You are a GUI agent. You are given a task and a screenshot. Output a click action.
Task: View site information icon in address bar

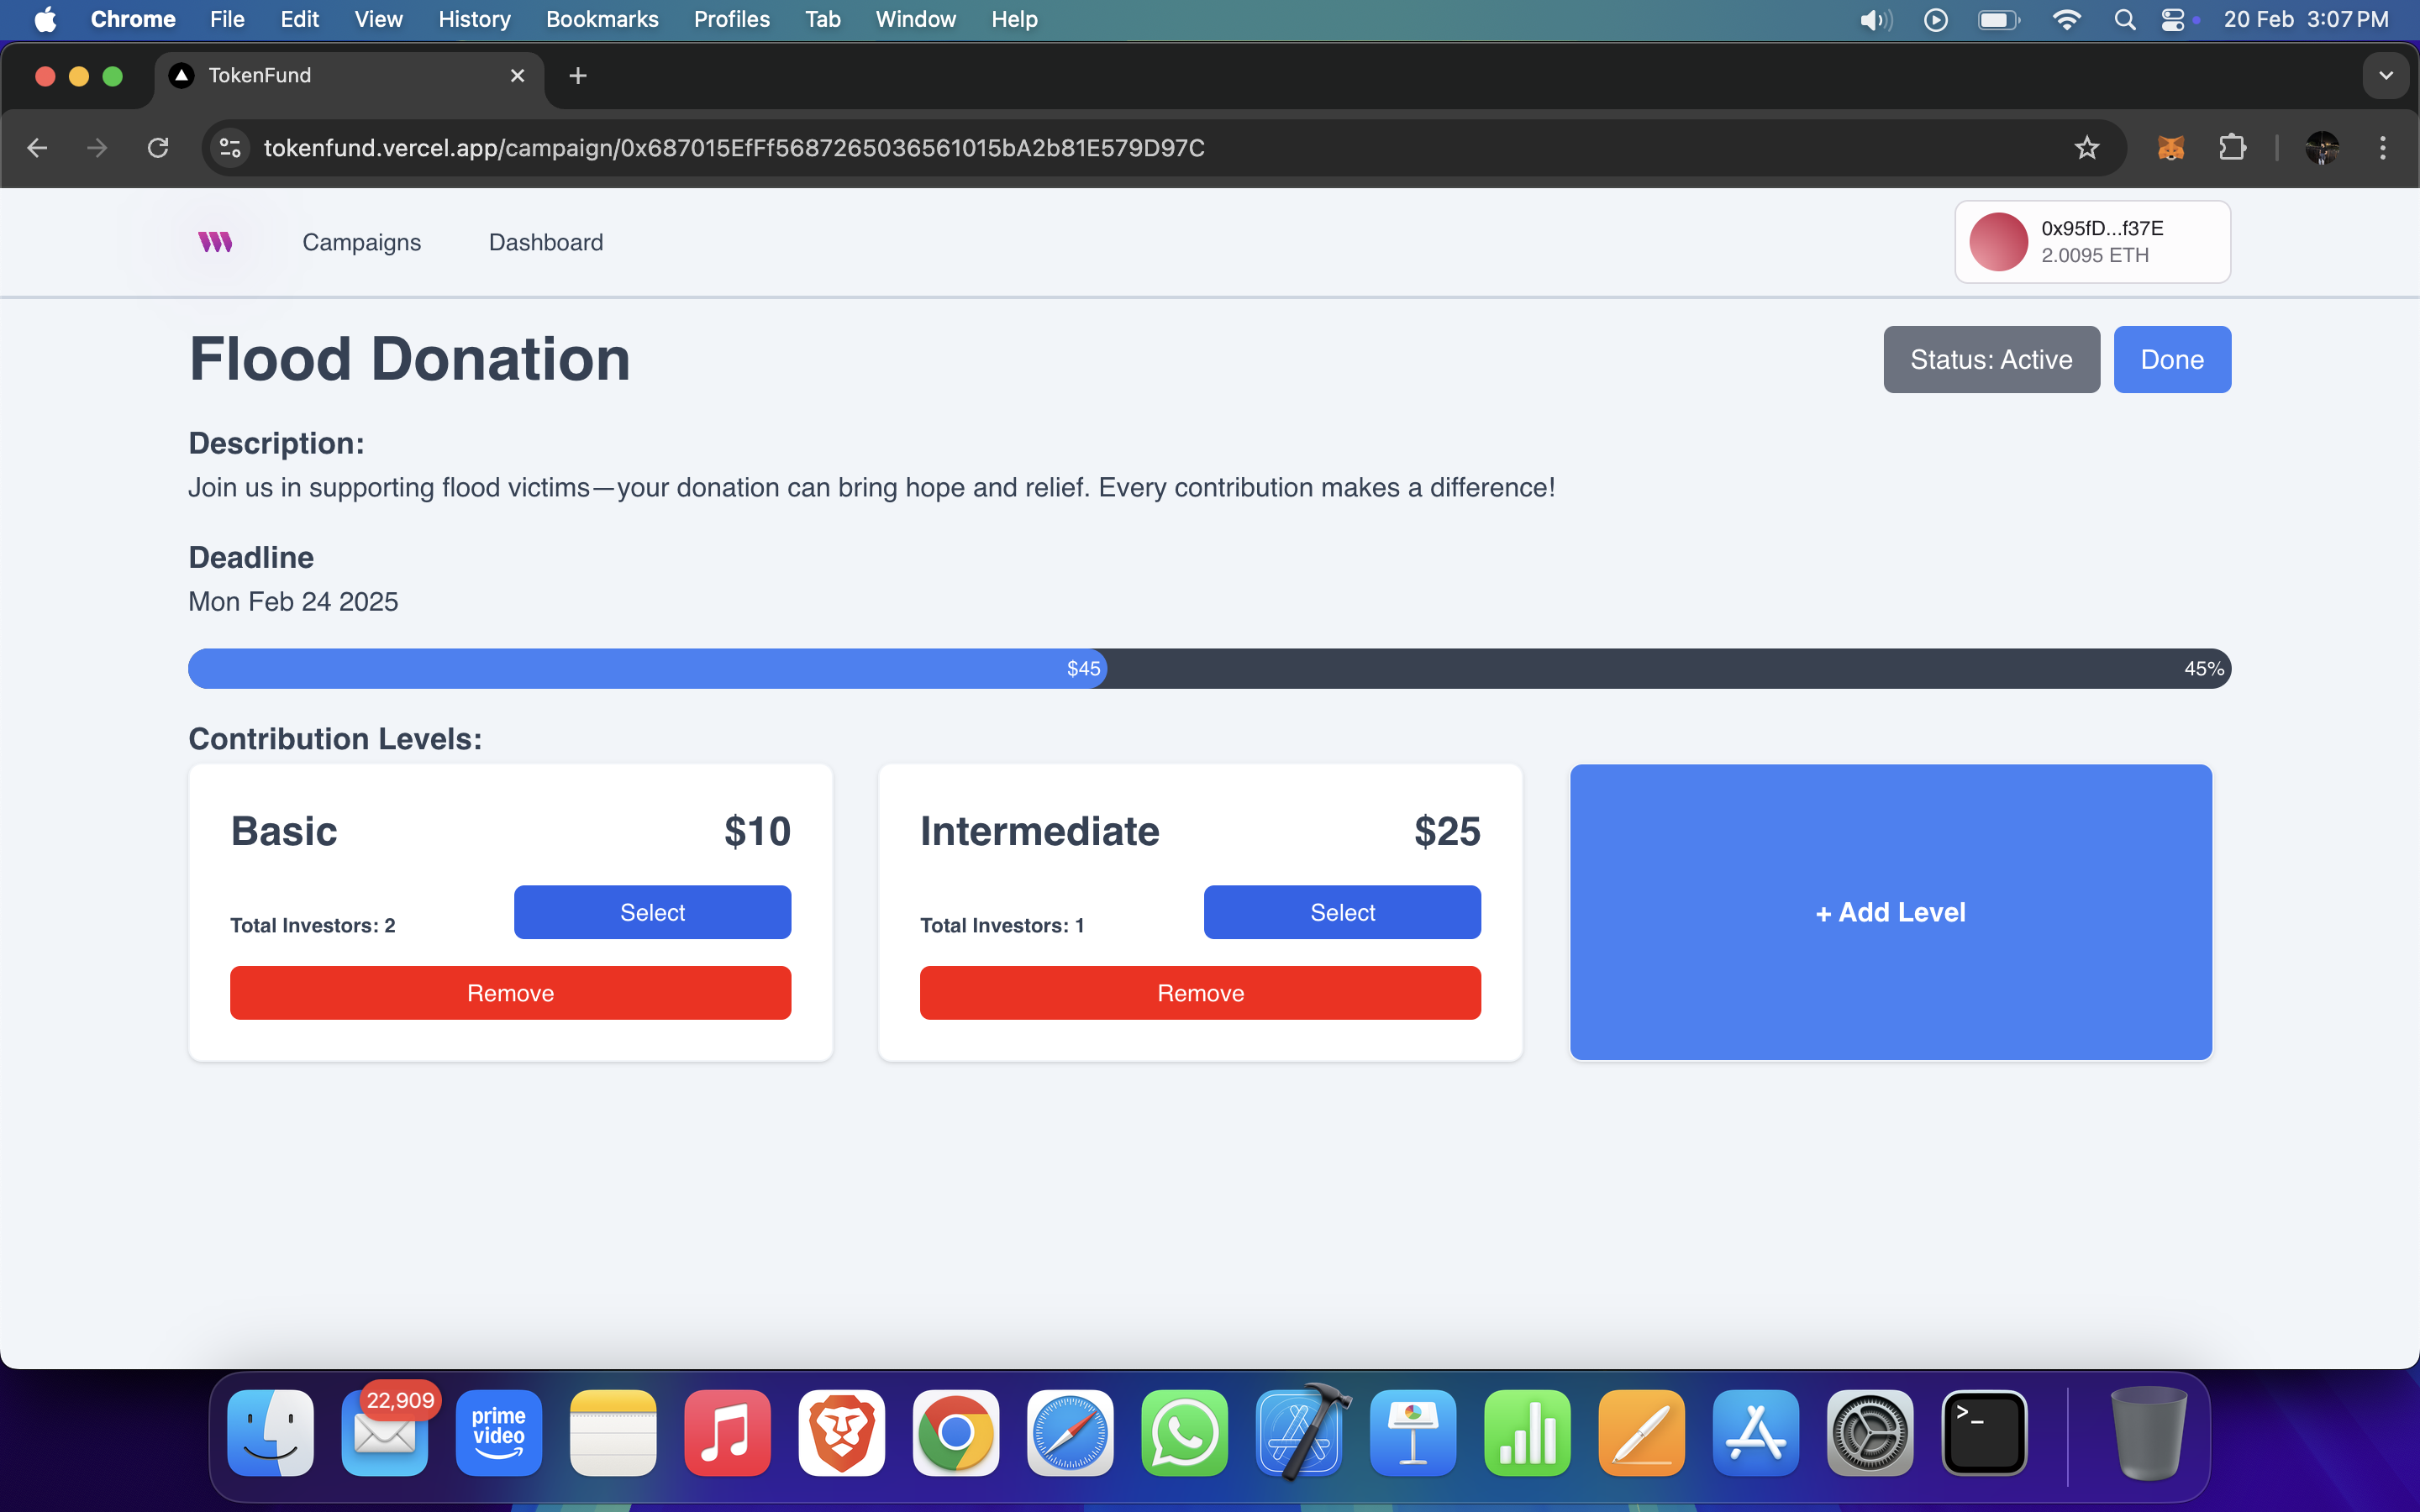click(230, 148)
